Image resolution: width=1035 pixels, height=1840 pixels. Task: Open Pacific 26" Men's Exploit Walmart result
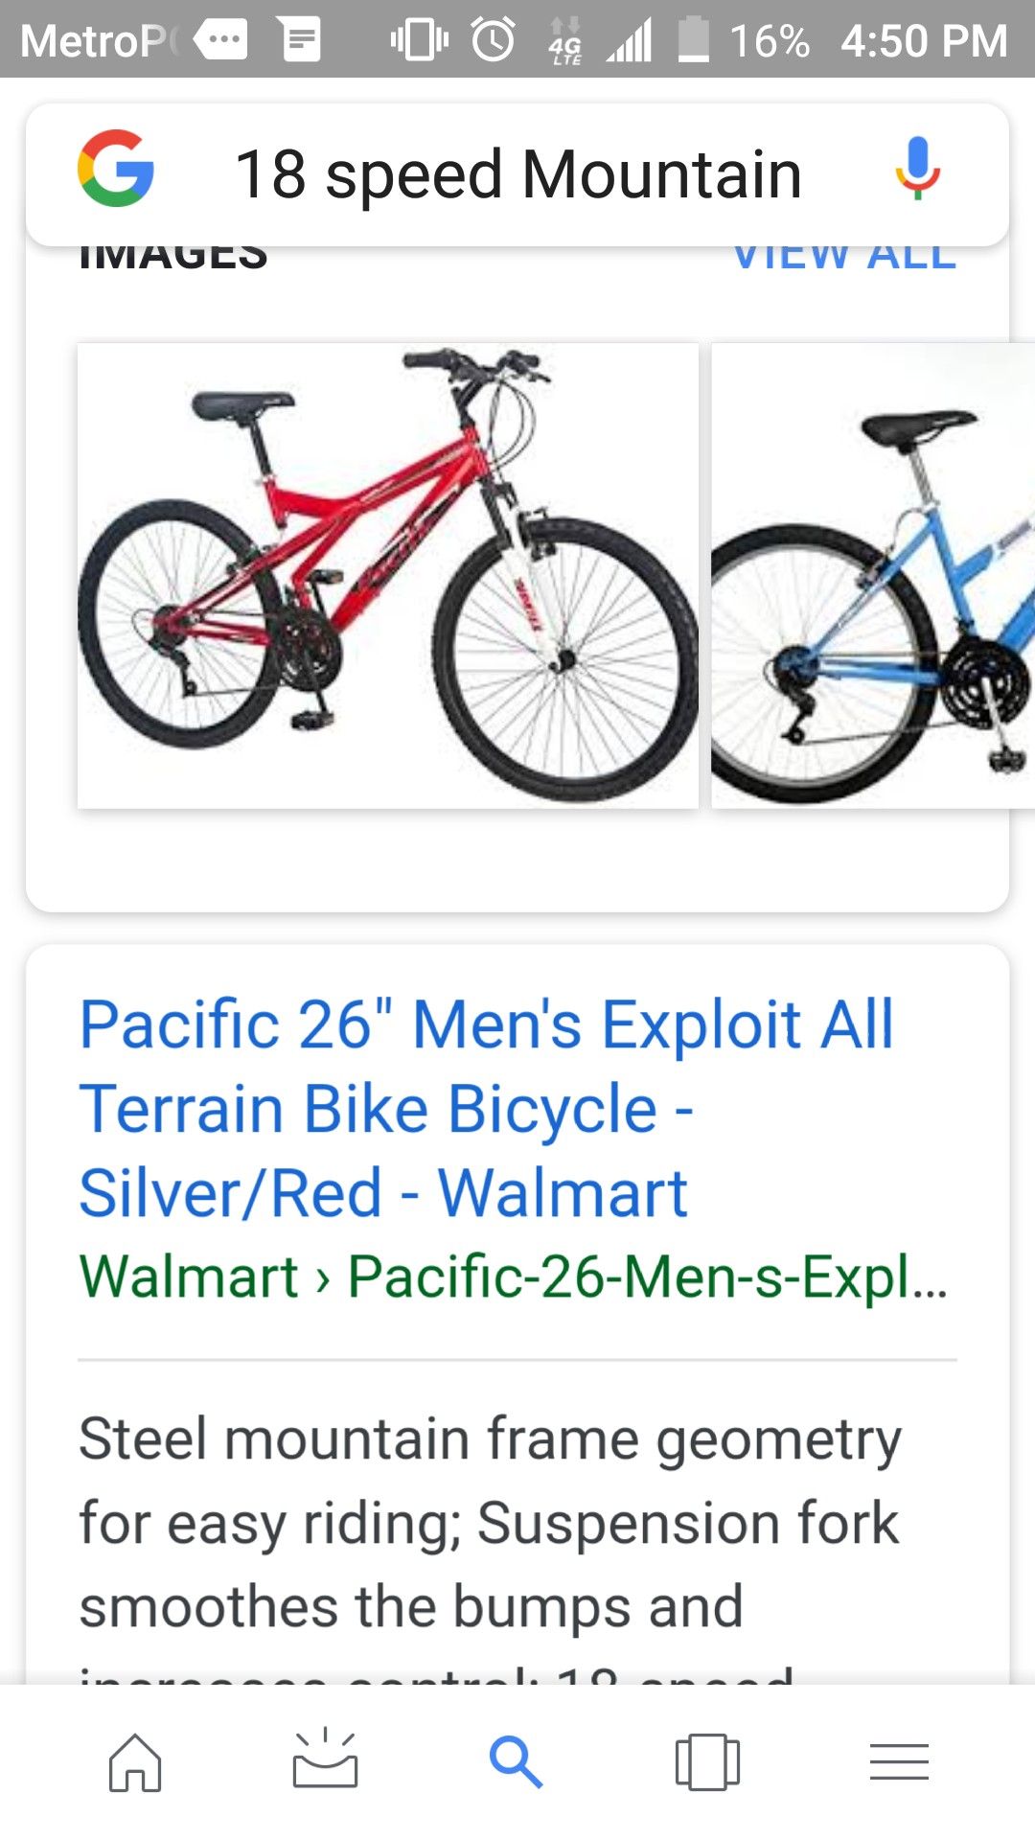tap(487, 1108)
